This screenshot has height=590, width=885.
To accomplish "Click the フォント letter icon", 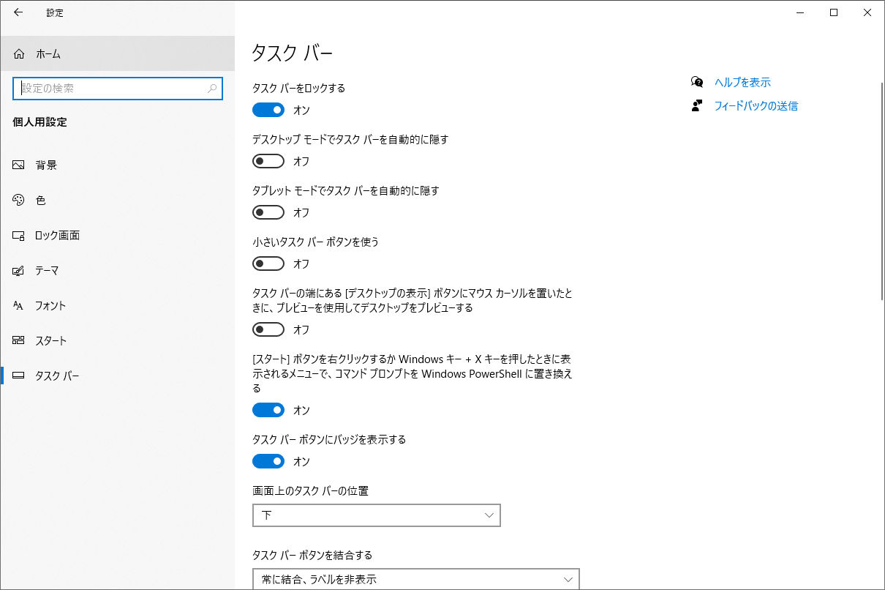I will (19, 306).
